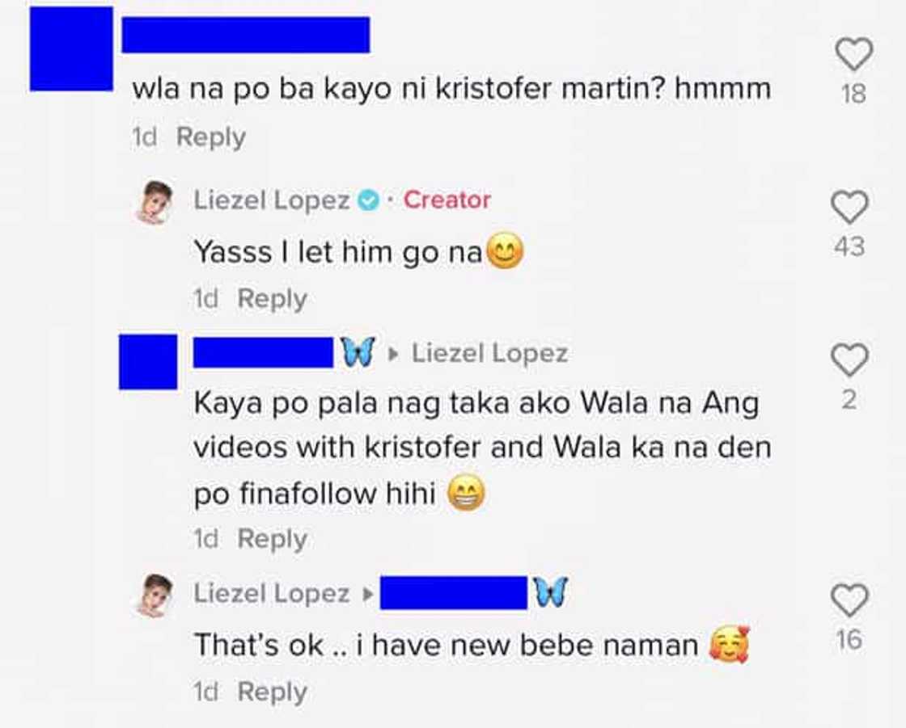Reply to "Yasss I let him go na"
Viewport: 906px width, 728px height.
[x=272, y=299]
